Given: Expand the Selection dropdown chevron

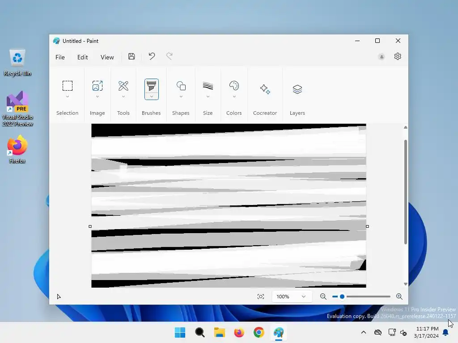Looking at the screenshot, I should point(68,96).
